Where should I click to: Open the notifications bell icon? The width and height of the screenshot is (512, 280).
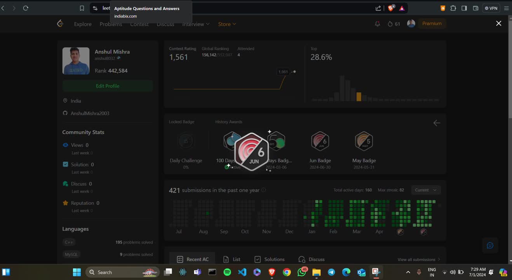point(377,24)
